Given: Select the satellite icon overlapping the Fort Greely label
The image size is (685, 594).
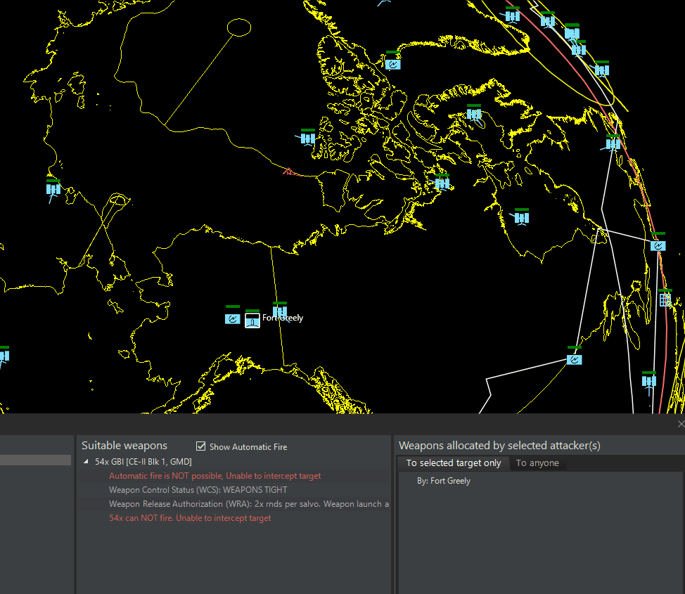Looking at the screenshot, I should coord(280,311).
